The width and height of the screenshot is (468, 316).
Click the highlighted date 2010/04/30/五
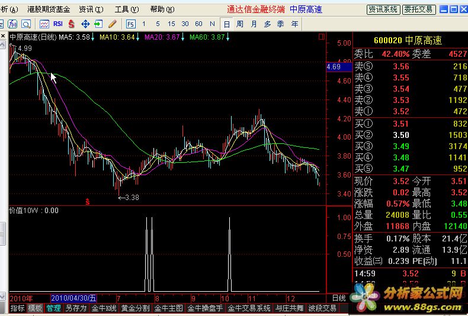(73, 298)
